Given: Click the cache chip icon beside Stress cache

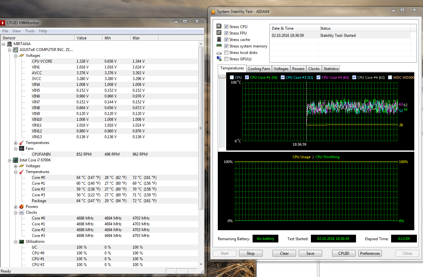Looking at the screenshot, I should point(219,39).
